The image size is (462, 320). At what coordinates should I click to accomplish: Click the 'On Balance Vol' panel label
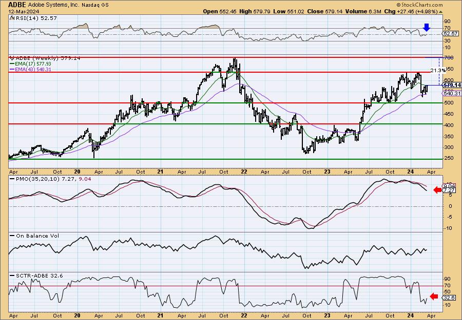click(x=34, y=236)
